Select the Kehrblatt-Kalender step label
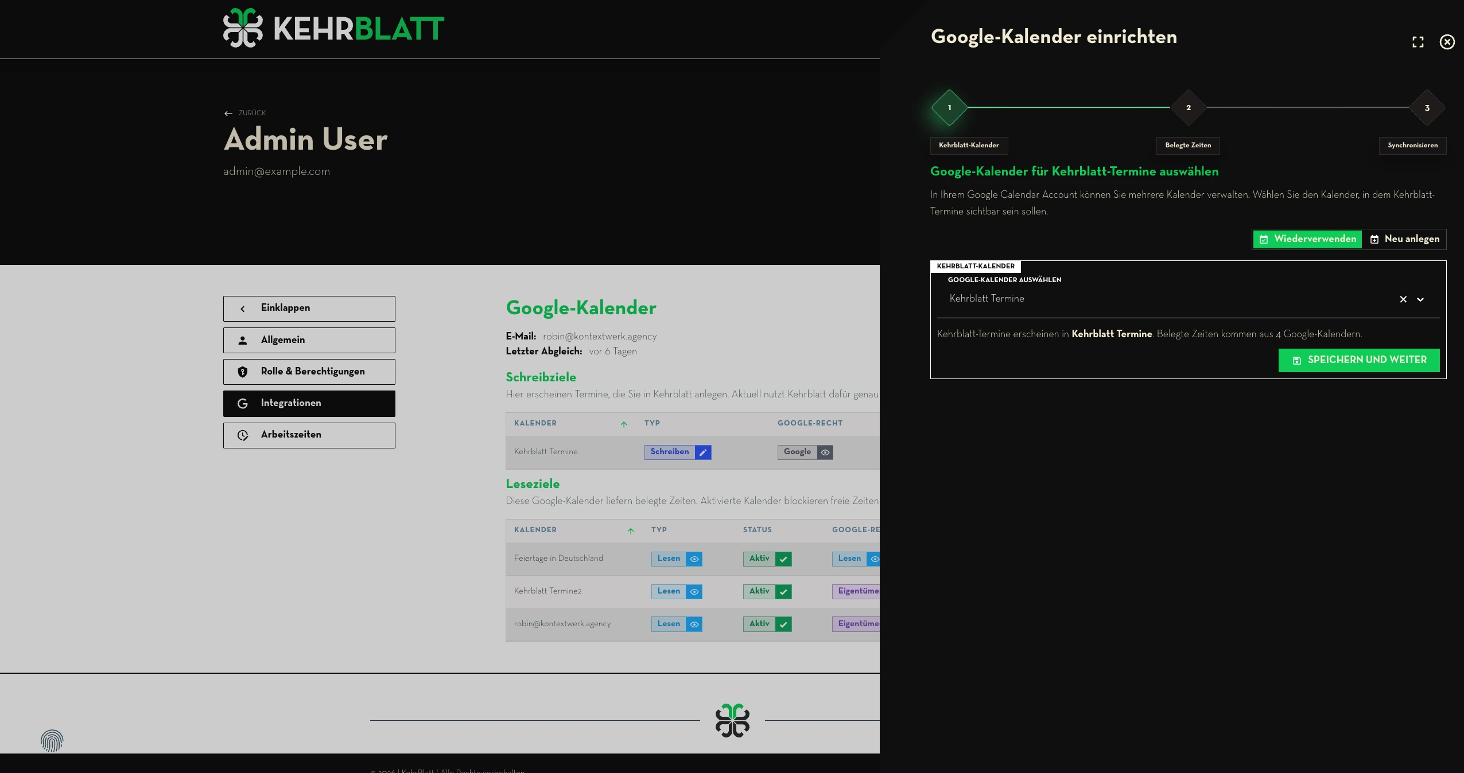The image size is (1464, 773). click(969, 145)
